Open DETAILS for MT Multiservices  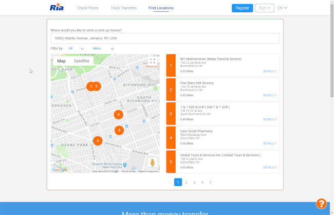coord(270,71)
